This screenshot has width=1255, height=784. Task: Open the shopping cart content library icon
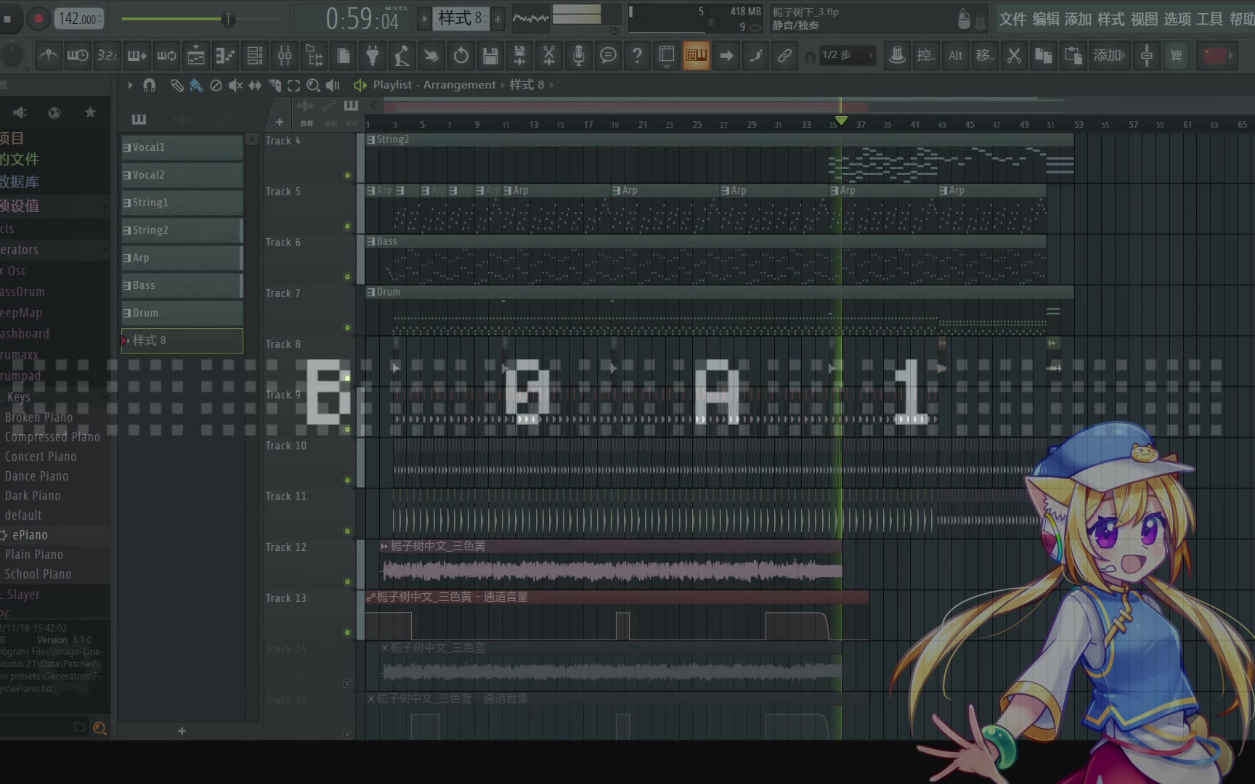1176,55
